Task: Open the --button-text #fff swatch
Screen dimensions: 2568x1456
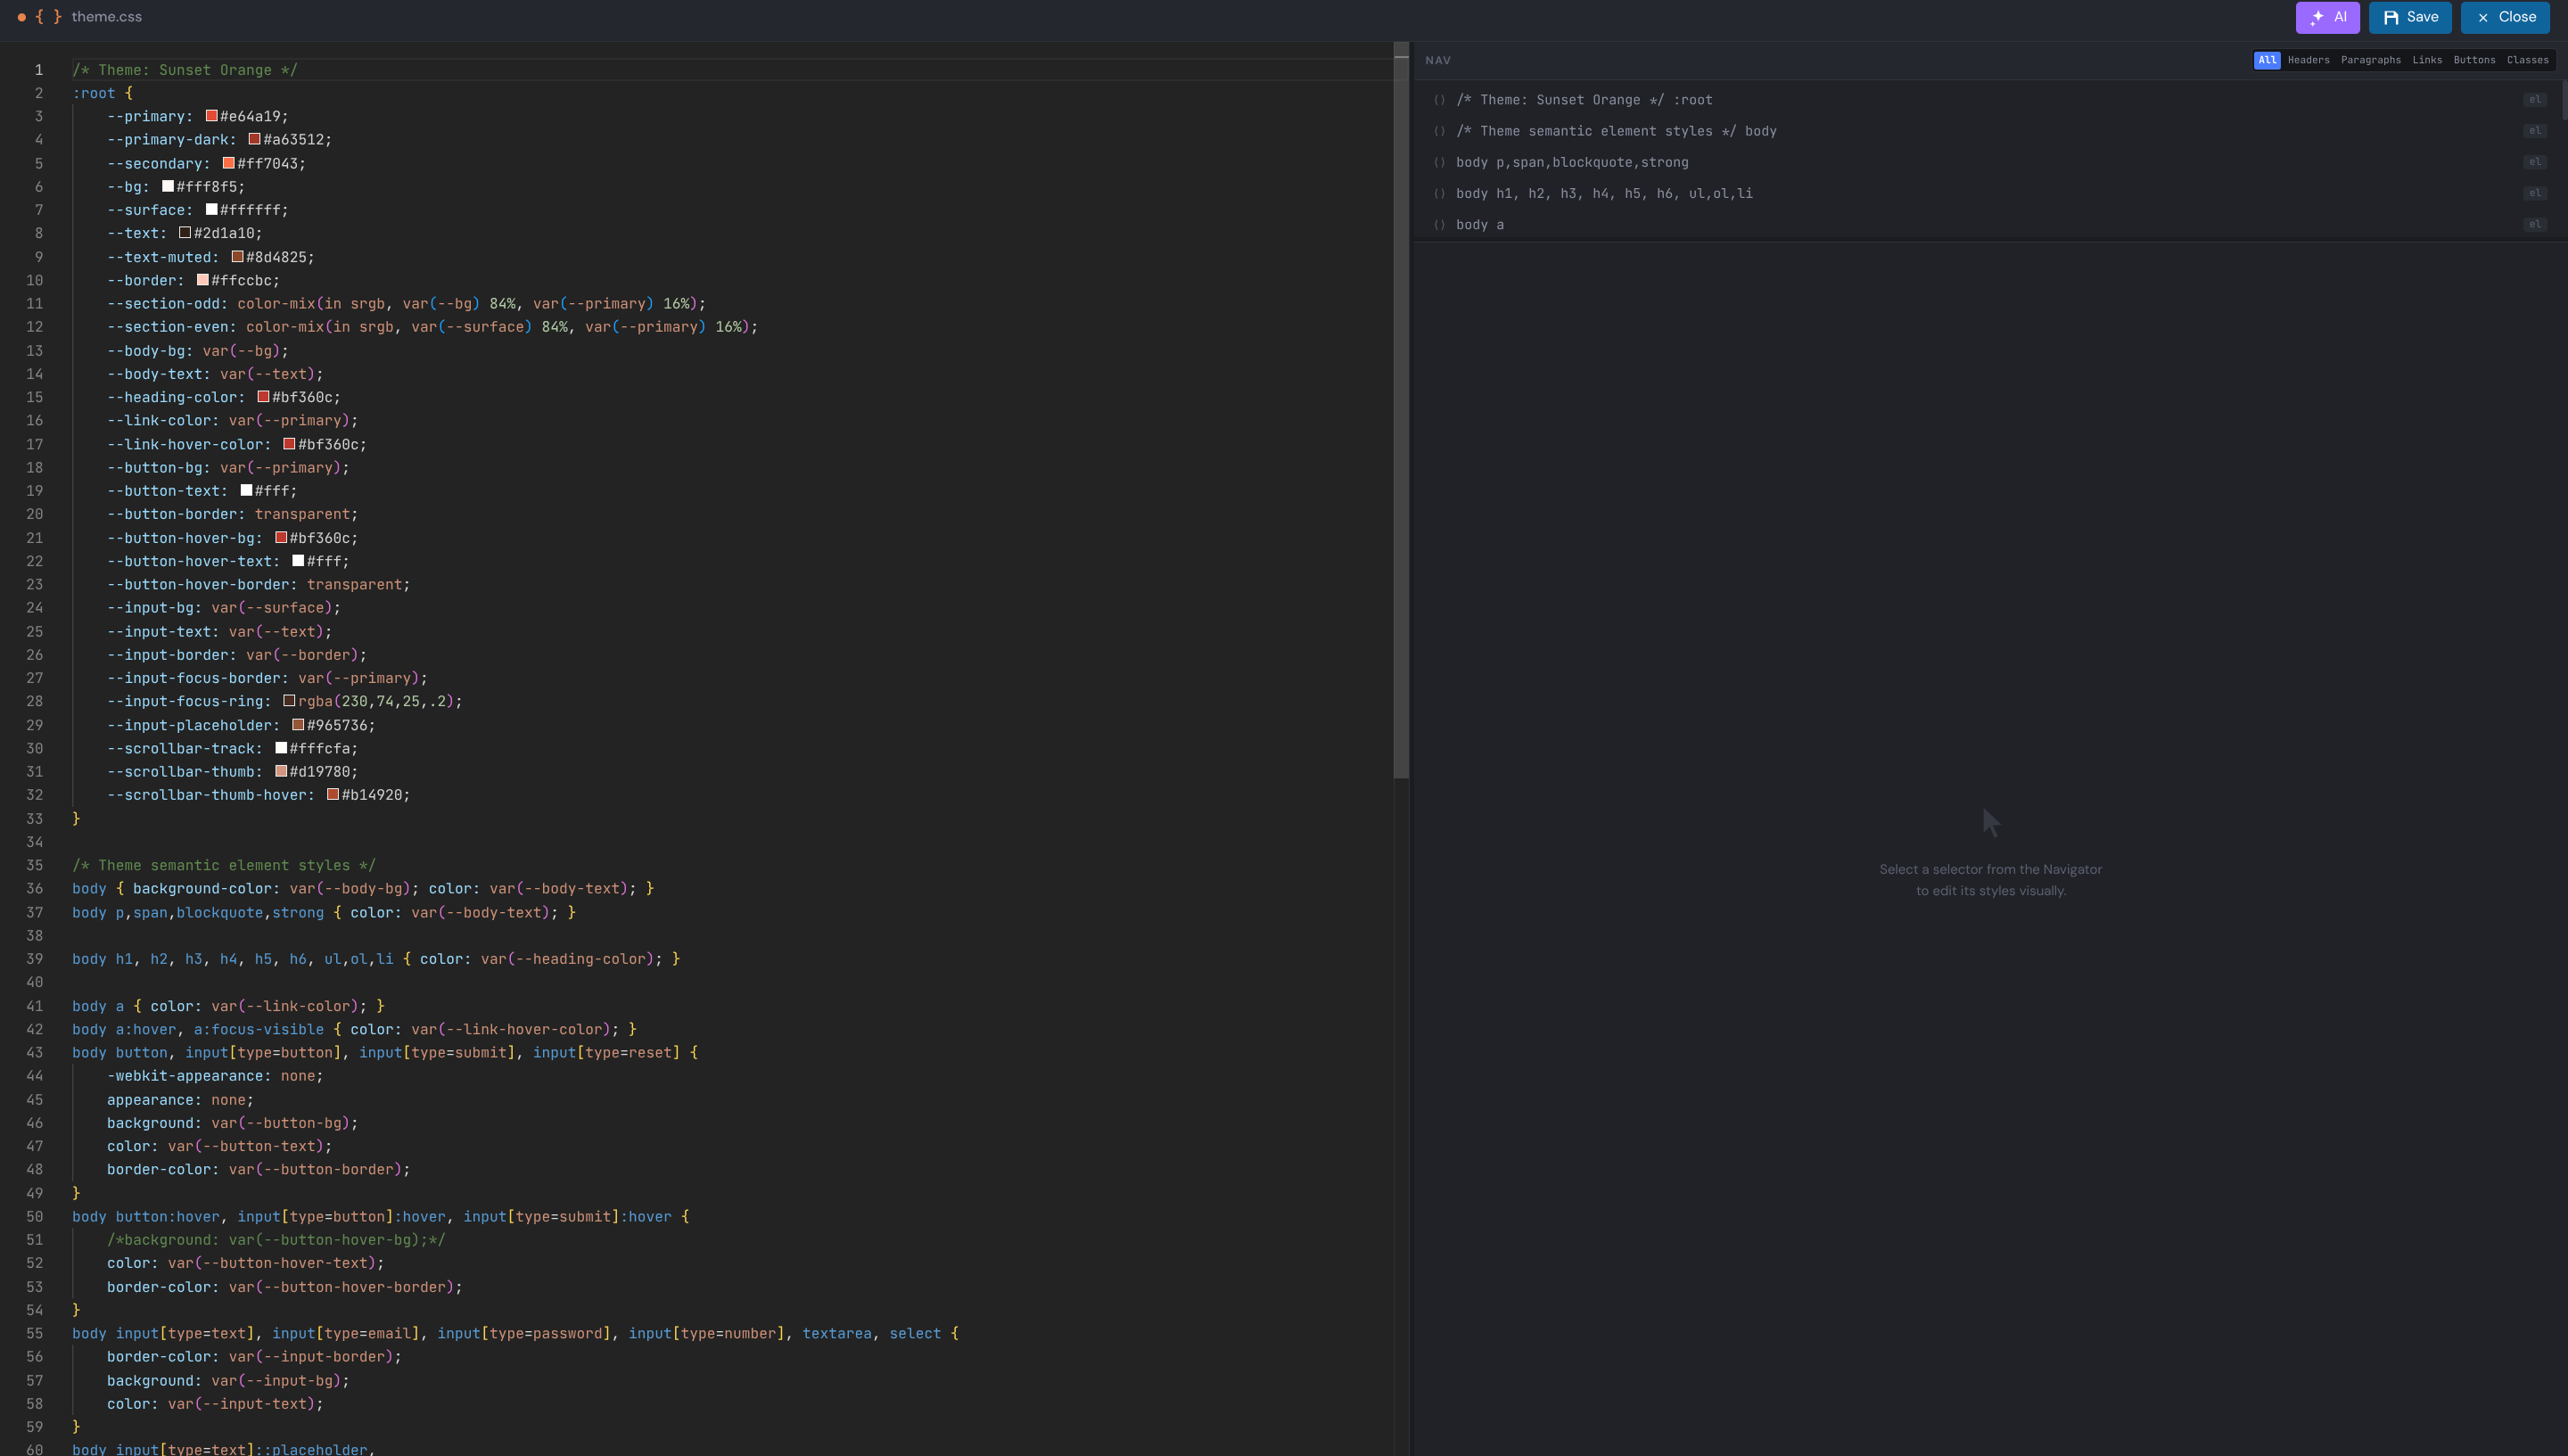Action: tap(246, 490)
